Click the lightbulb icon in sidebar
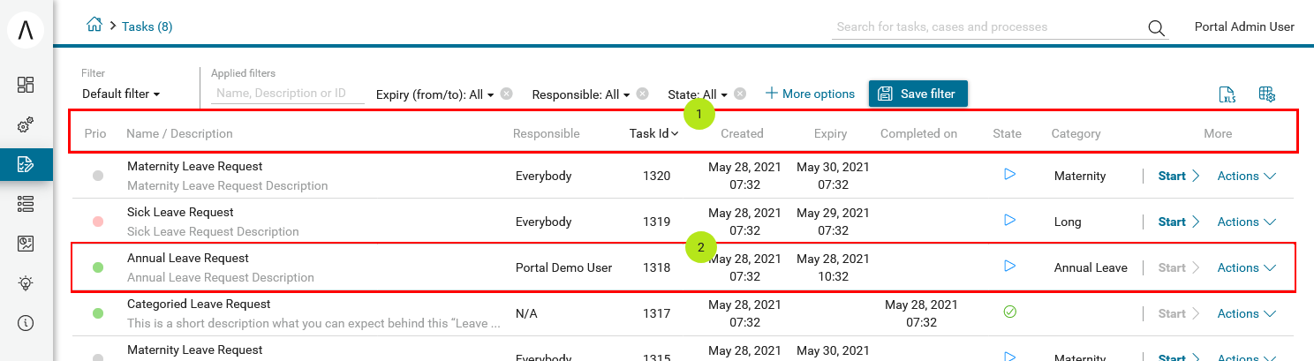Screen dimensions: 1314x361 point(26,283)
